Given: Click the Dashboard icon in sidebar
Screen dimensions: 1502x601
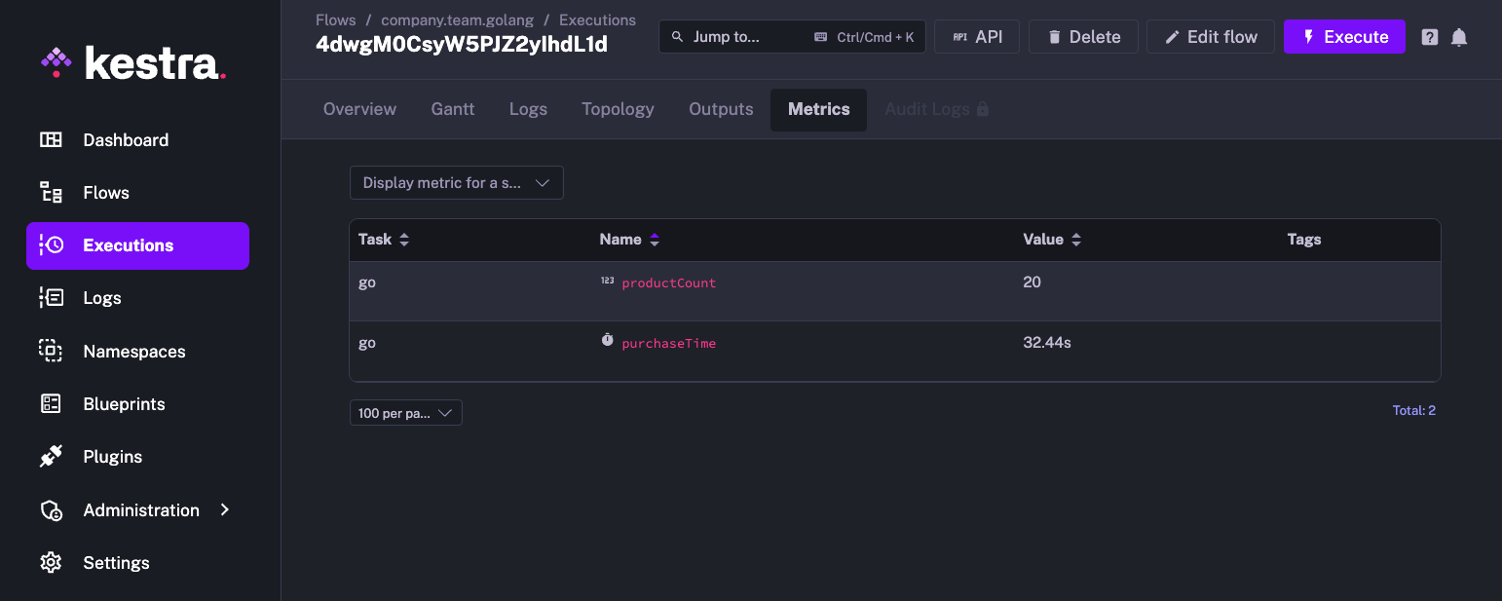Looking at the screenshot, I should pyautogui.click(x=51, y=140).
